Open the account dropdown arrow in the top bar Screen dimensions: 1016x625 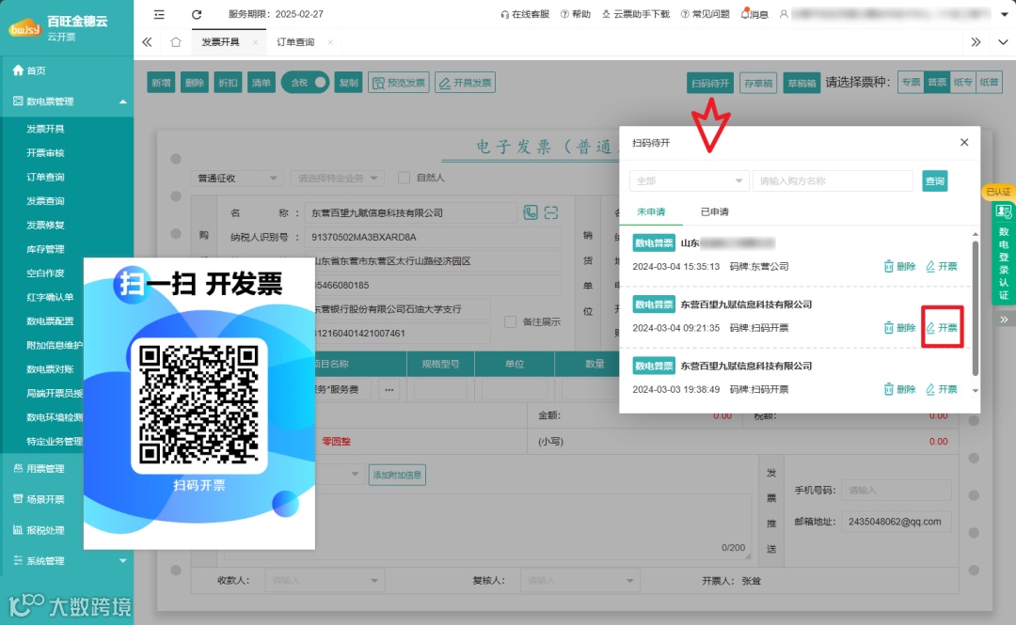(1005, 14)
